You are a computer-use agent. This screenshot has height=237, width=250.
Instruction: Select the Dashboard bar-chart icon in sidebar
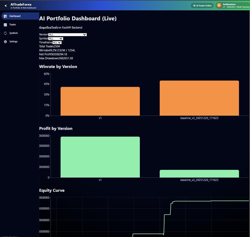[x=5, y=16]
